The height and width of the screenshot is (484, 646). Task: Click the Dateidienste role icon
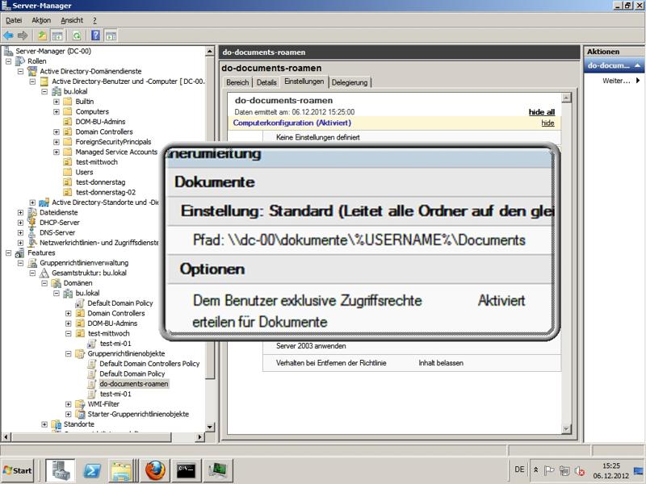tap(32, 212)
